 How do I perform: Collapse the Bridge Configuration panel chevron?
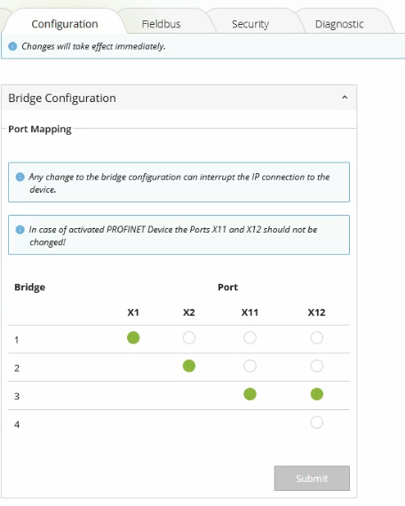click(x=345, y=97)
